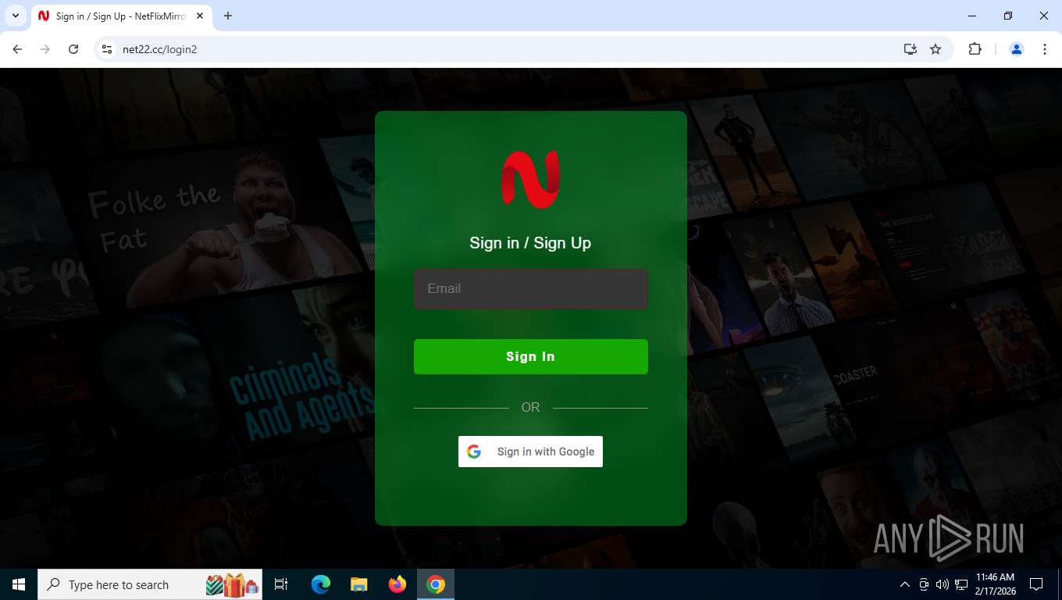Open the Chrome three-dot menu
The height and width of the screenshot is (600, 1062).
point(1045,49)
